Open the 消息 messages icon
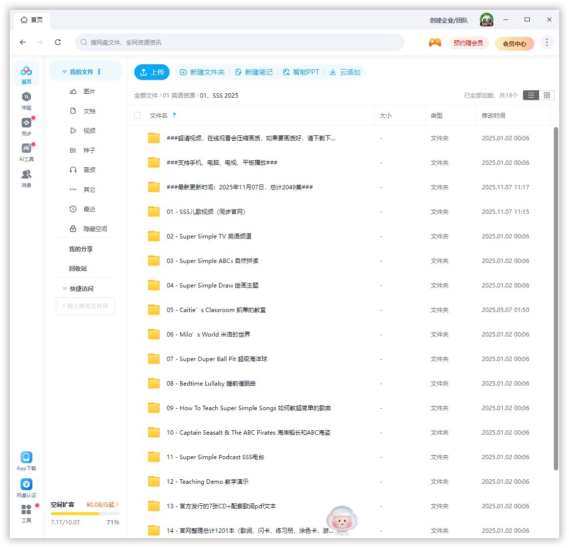This screenshot has width=569, height=548. click(x=26, y=175)
